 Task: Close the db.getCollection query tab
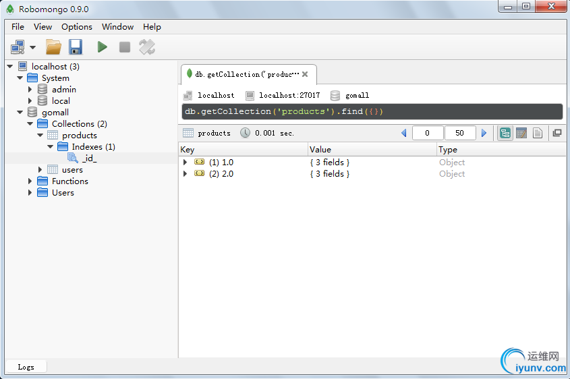[305, 74]
